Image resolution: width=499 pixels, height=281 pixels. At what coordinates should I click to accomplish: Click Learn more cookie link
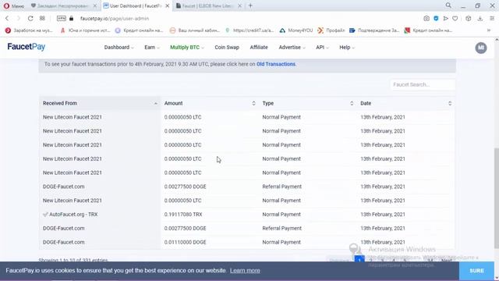(245, 271)
